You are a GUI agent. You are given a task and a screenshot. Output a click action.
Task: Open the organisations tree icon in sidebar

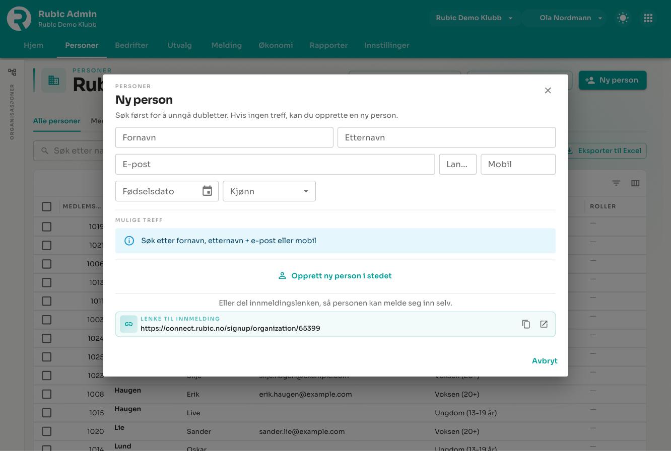tap(12, 72)
